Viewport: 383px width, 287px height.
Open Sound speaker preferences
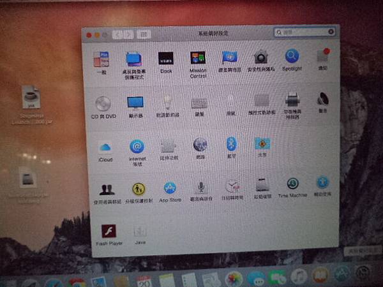point(323,99)
